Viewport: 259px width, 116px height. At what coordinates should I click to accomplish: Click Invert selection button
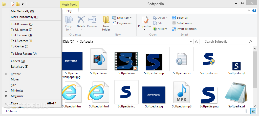[x=184, y=29]
